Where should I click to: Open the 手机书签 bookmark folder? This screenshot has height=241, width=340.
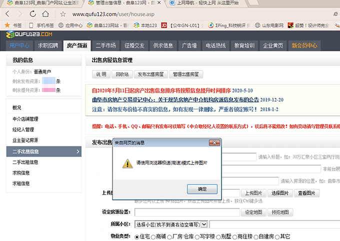point(42,24)
